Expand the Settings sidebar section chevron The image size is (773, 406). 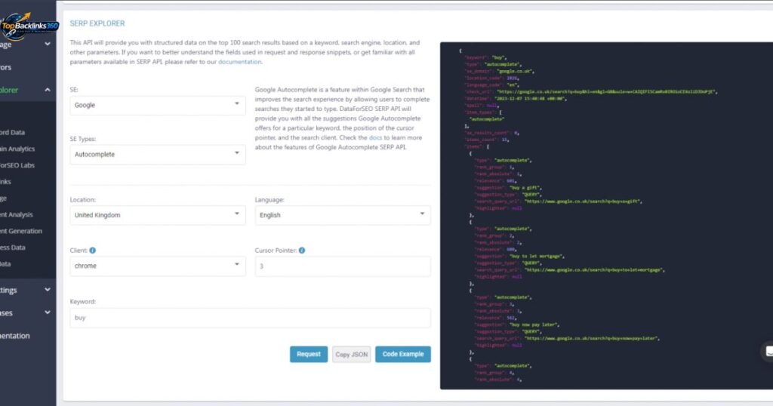[x=48, y=290]
